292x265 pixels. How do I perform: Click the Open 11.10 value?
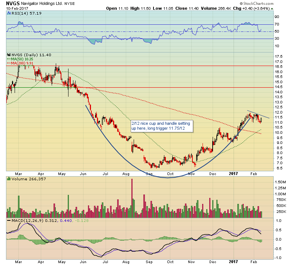tap(117, 8)
